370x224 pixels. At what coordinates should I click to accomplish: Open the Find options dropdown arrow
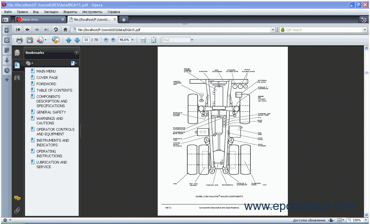(192, 40)
